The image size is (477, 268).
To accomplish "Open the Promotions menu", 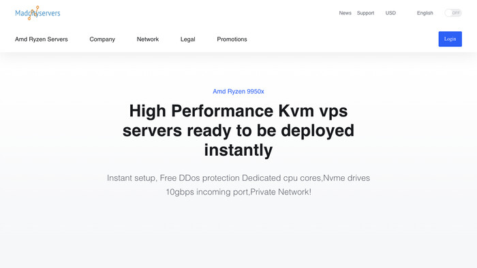I will point(232,39).
